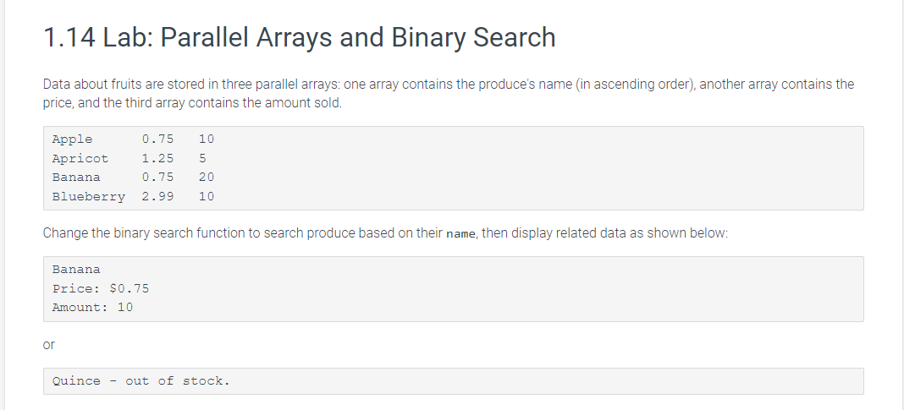Click "Banana" in the sample output block
The height and width of the screenshot is (410, 904).
75,269
